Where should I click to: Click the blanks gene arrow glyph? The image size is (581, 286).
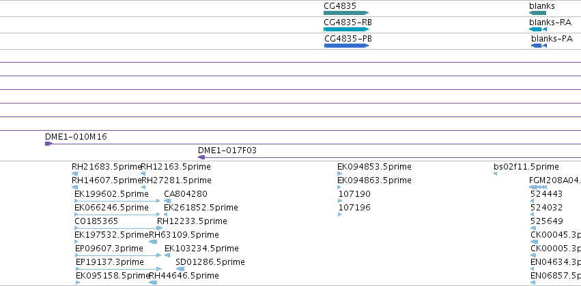click(x=538, y=13)
